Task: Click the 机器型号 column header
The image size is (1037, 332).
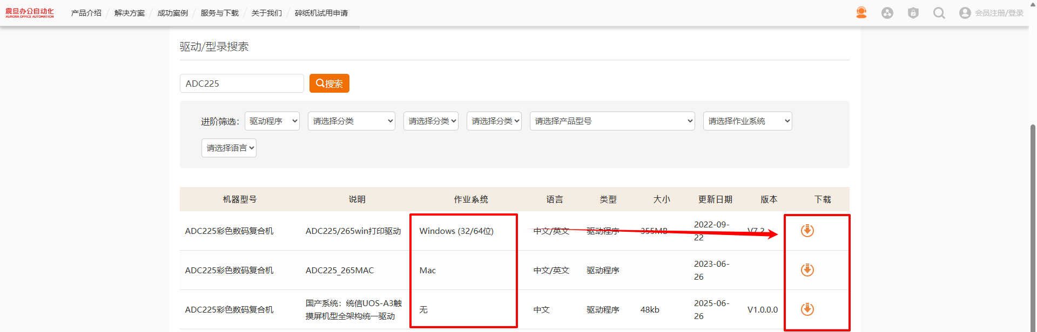Action: click(240, 199)
